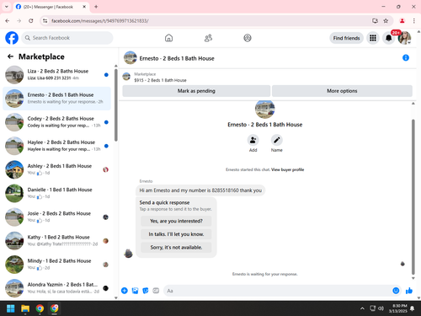Send quick response 'Sorry, it's not available.'
Viewport: 421px width, 316px height.
176,248
